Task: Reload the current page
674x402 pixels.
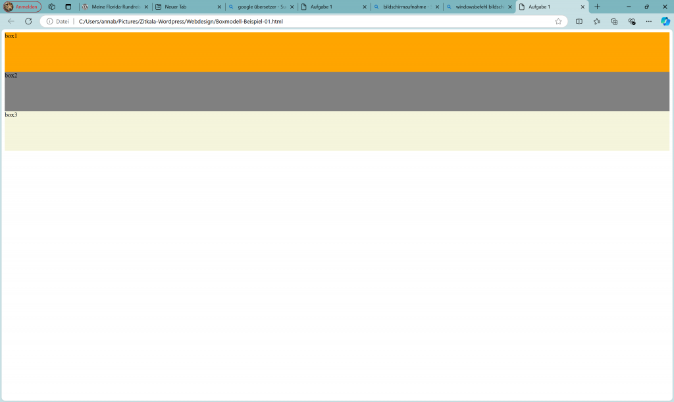Action: [x=28, y=21]
